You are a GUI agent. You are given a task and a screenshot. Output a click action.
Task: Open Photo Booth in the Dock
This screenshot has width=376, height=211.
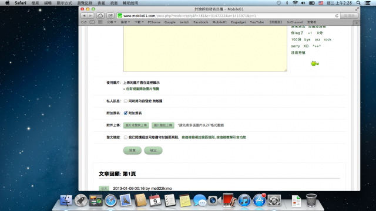click(x=229, y=200)
